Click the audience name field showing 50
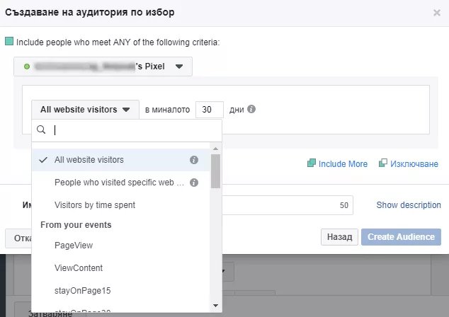This screenshot has height=317, width=449. pos(288,205)
